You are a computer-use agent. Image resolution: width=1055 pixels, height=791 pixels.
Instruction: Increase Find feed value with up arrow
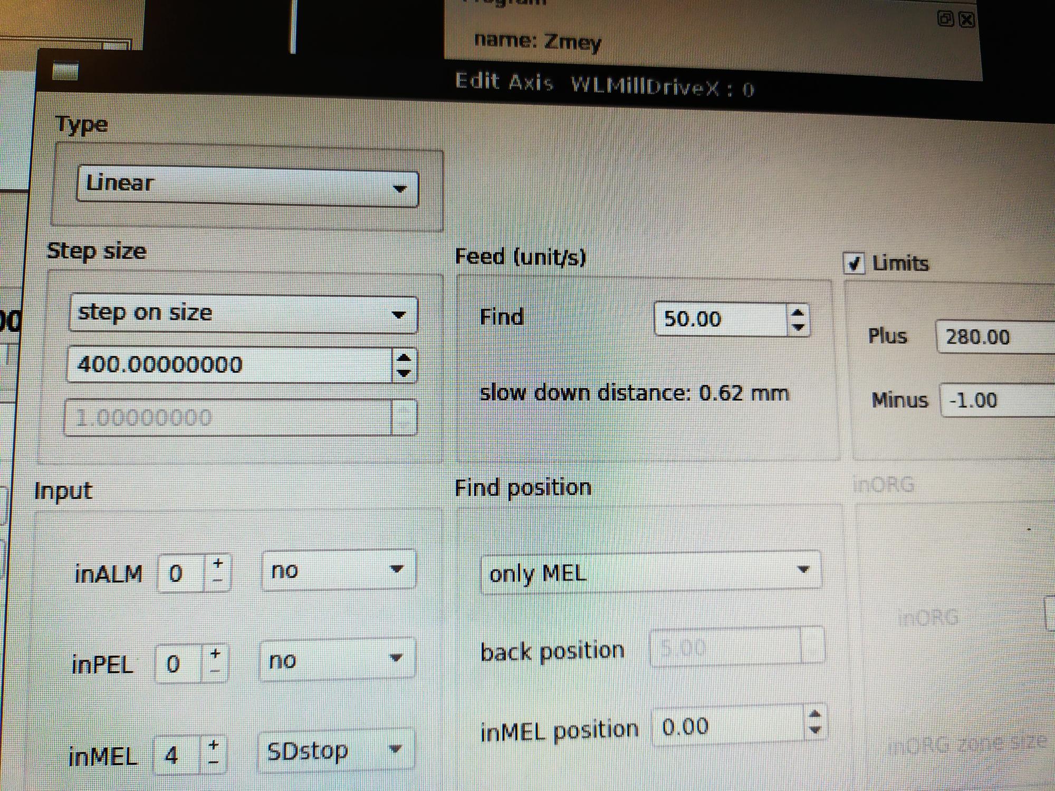(798, 312)
